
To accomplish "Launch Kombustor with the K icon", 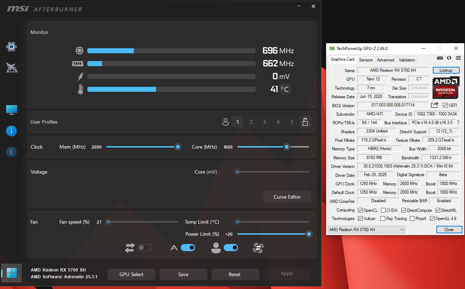I will (x=11, y=152).
